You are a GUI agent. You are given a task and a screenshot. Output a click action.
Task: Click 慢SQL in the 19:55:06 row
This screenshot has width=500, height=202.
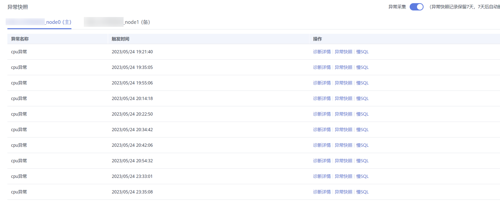(362, 83)
